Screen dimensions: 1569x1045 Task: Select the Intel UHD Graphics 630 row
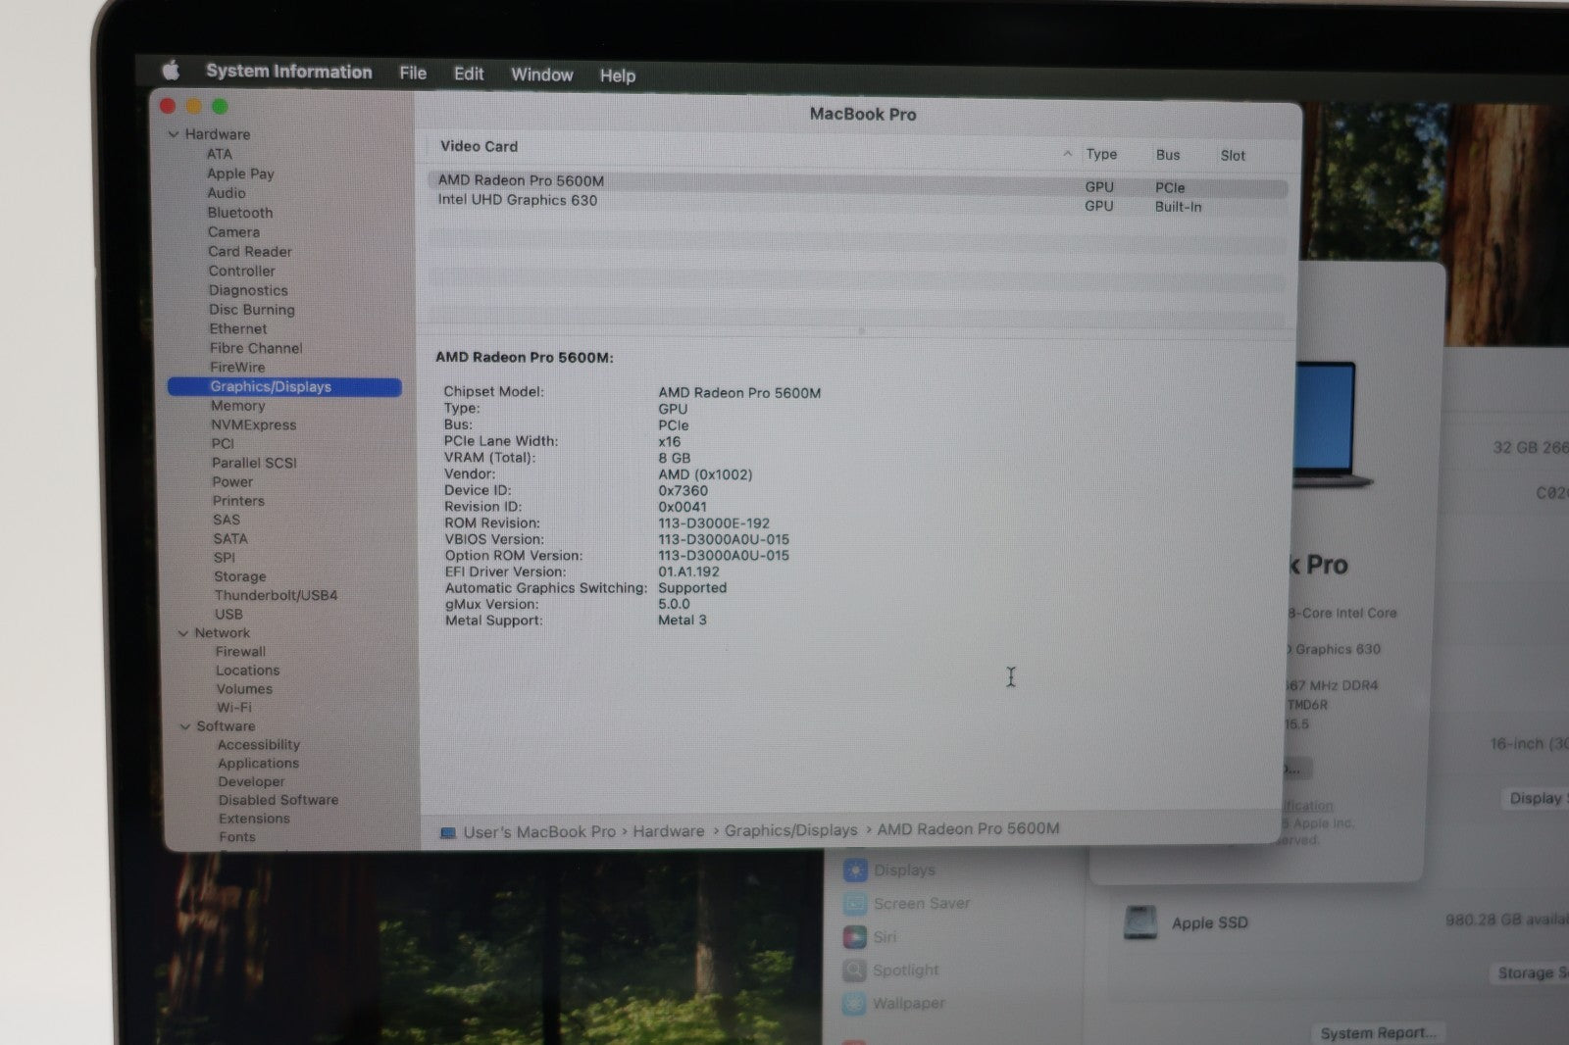coord(857,203)
